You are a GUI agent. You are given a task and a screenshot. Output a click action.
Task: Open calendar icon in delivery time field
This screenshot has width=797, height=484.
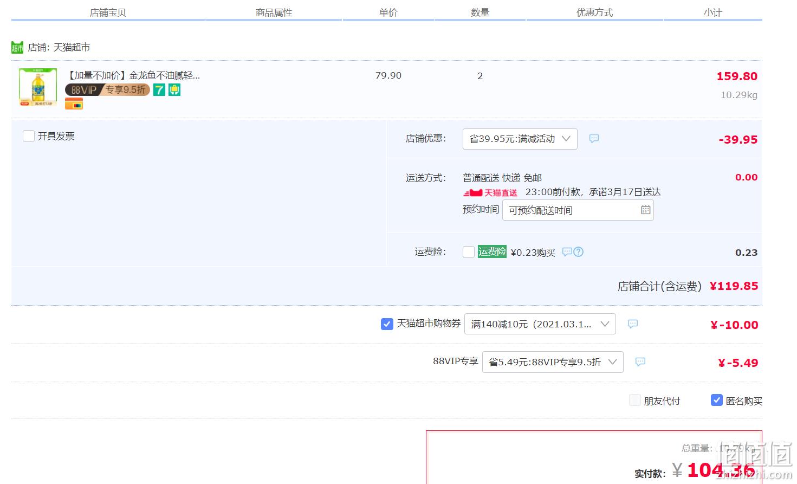(645, 210)
